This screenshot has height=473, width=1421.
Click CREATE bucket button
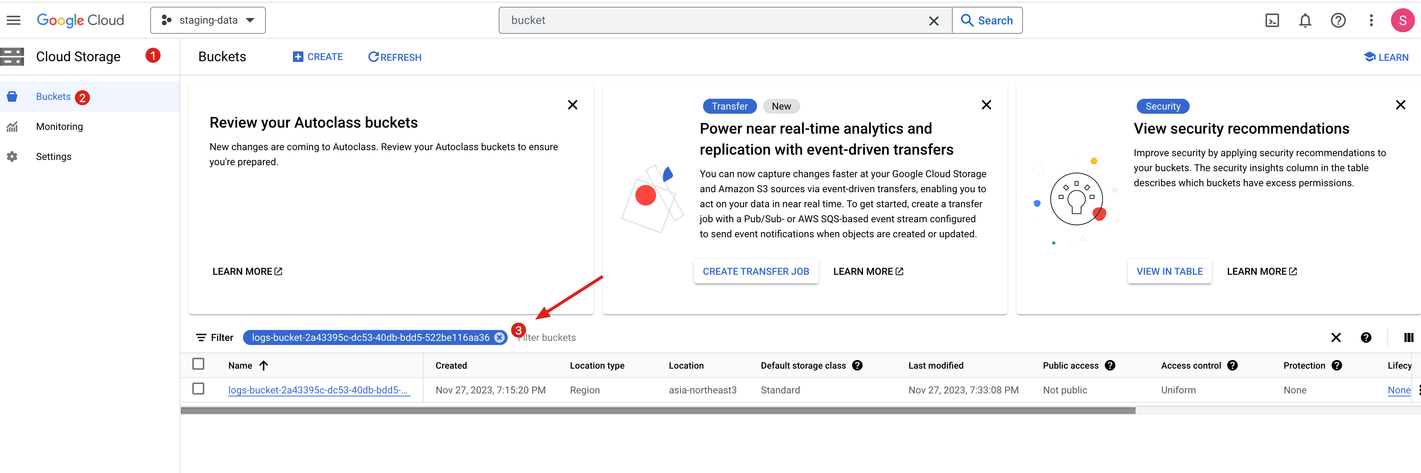coord(318,57)
